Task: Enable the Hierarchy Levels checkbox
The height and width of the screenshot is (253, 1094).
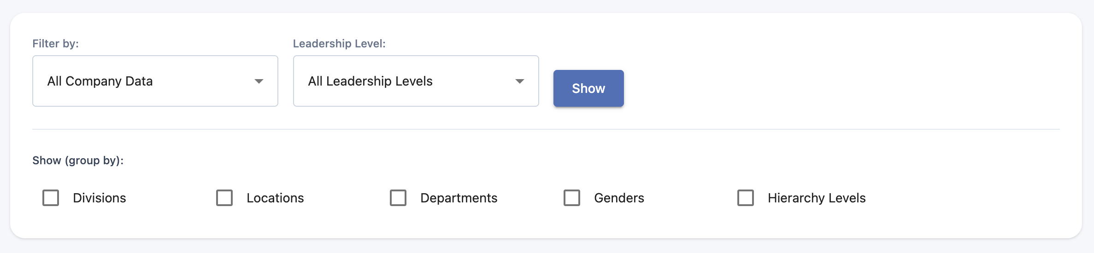Action: (x=746, y=198)
